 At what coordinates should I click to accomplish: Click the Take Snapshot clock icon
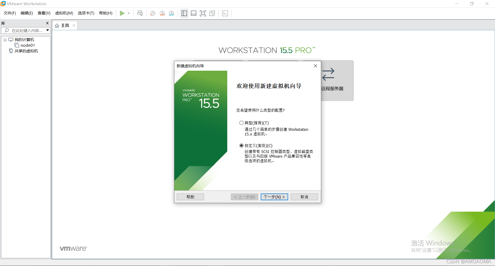(x=153, y=13)
